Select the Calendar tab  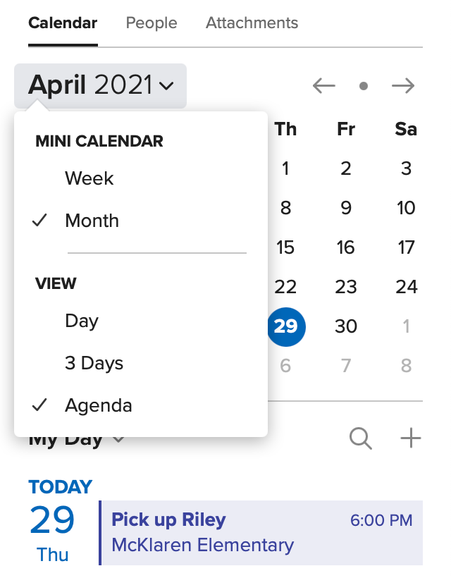tap(63, 23)
